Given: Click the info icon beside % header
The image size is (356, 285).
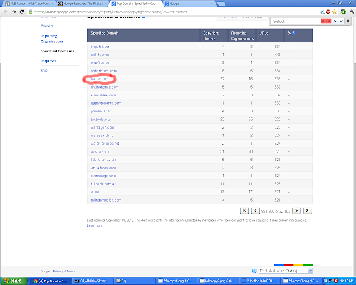Looking at the screenshot, I should (294, 33).
